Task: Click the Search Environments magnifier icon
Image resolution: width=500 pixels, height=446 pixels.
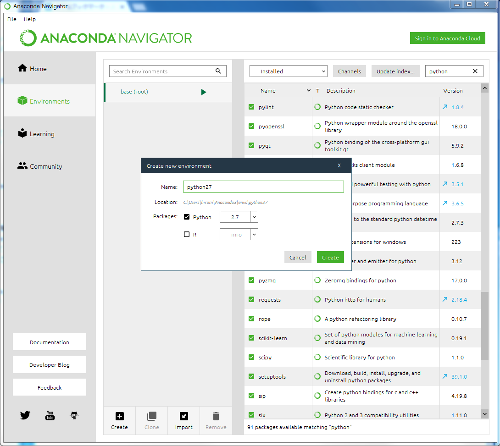Action: (x=218, y=71)
